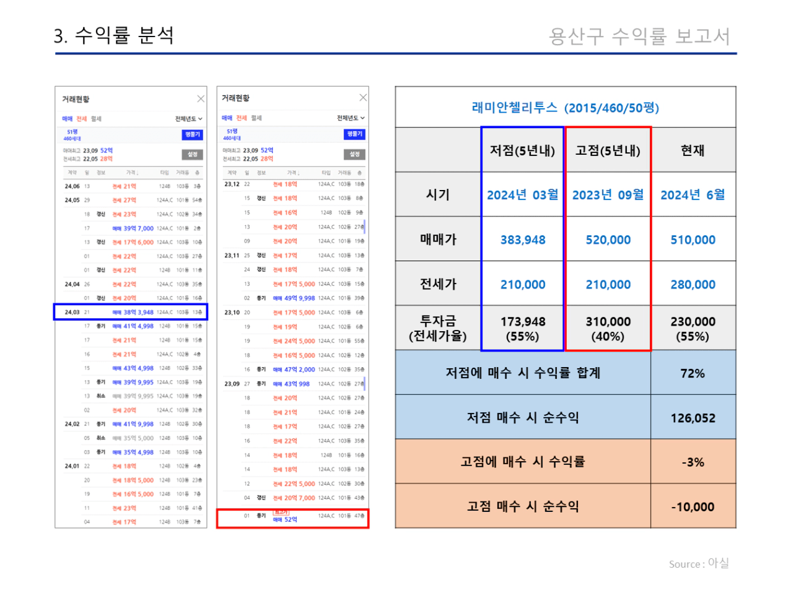791x593 pixels.
Task: Select the 전세 27억 row dated 24,05
Action: [133, 201]
